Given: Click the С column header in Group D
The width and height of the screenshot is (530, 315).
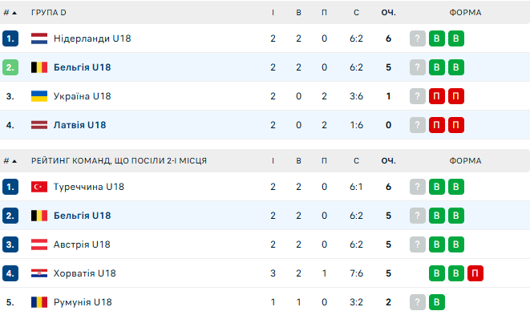Looking at the screenshot, I should pyautogui.click(x=356, y=13).
